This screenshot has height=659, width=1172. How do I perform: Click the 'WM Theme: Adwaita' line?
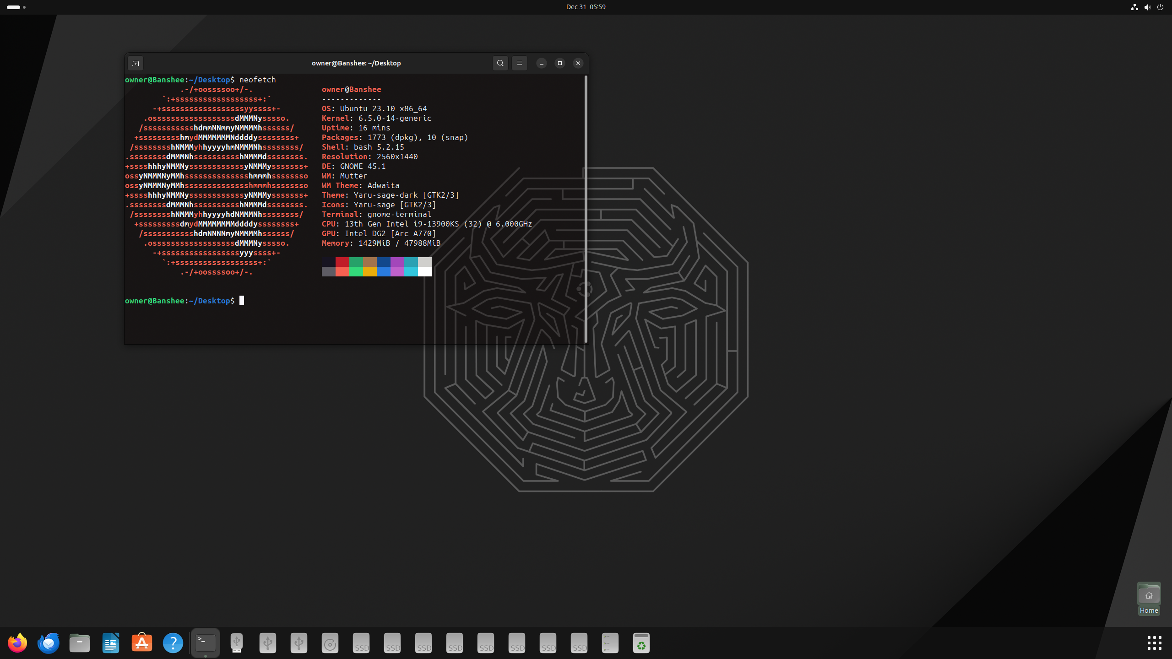tap(360, 185)
